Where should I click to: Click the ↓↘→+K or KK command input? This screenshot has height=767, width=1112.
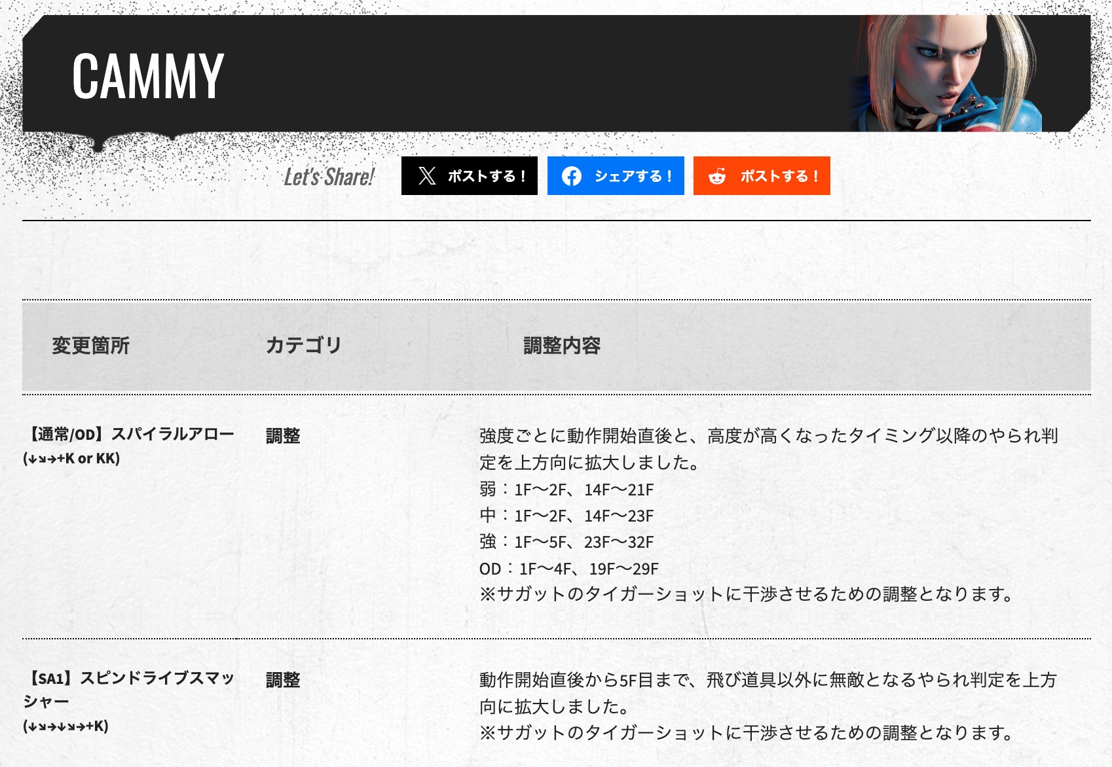click(71, 458)
